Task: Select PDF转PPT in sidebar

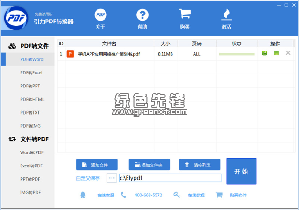Action: (x=30, y=86)
